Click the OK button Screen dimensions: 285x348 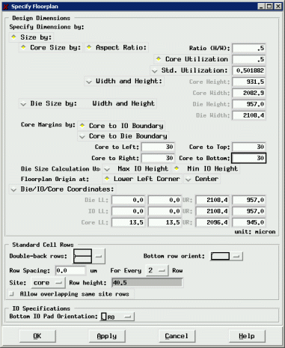[37, 336]
